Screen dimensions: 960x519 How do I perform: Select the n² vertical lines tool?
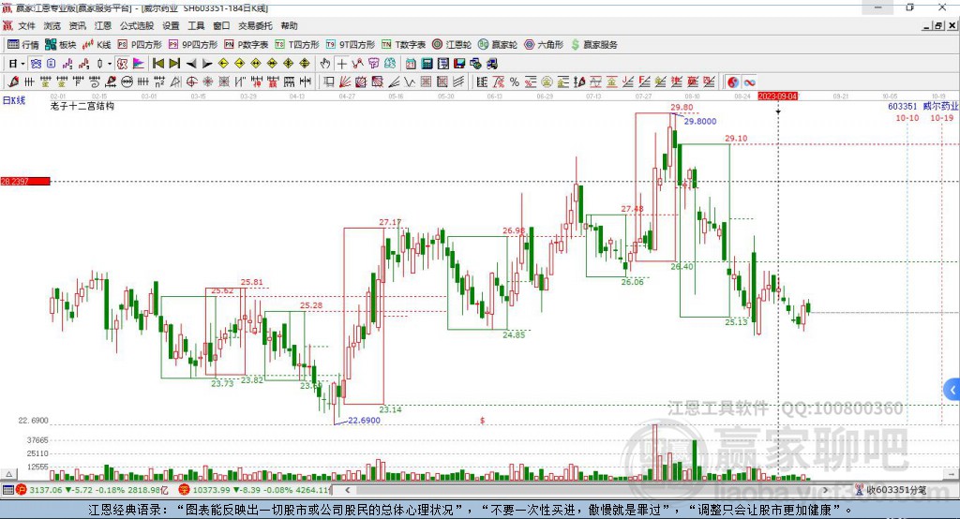tap(159, 82)
